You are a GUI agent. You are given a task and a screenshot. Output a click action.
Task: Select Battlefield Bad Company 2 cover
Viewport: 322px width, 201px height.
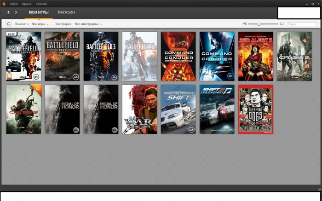click(x=23, y=56)
